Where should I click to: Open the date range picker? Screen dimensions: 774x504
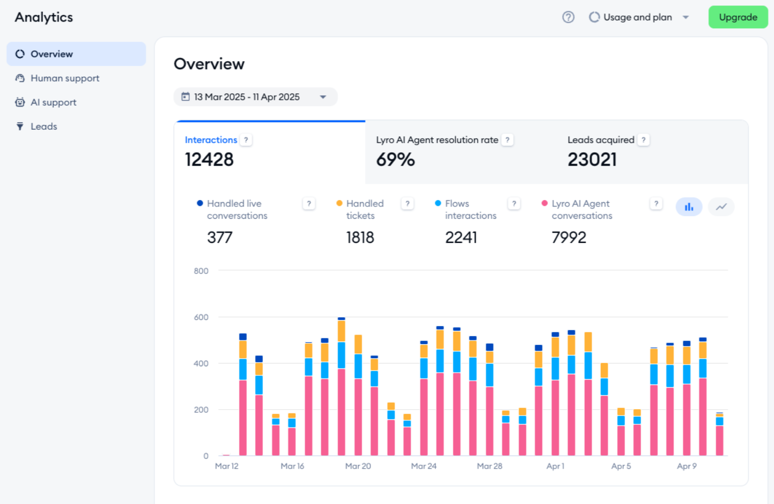(255, 97)
